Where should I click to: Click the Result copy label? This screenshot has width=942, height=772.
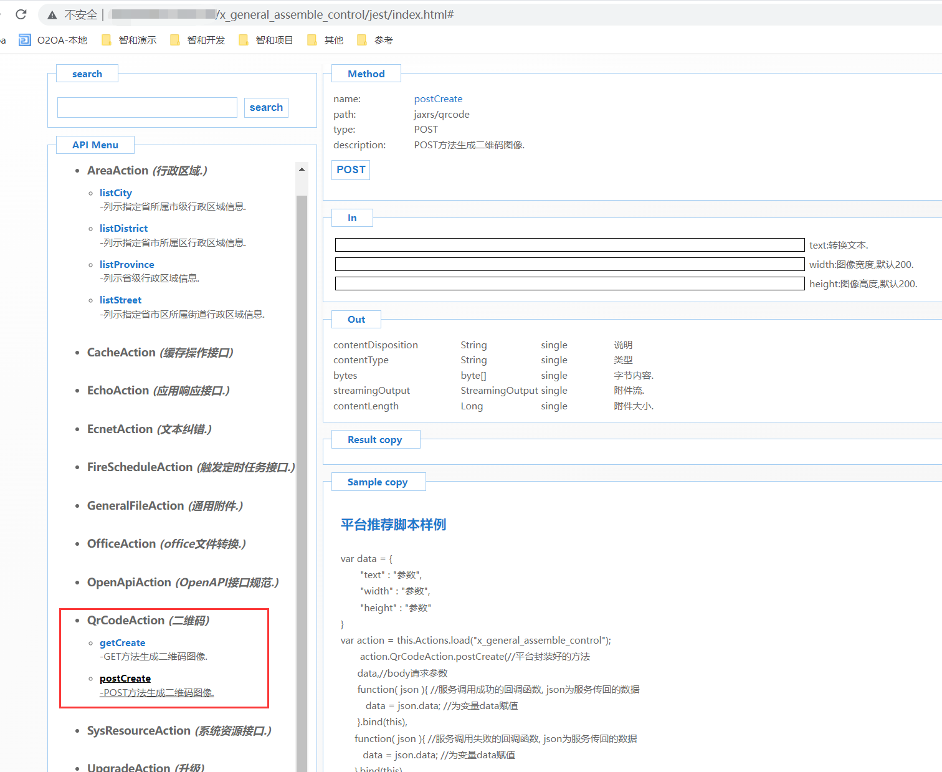[x=374, y=440]
